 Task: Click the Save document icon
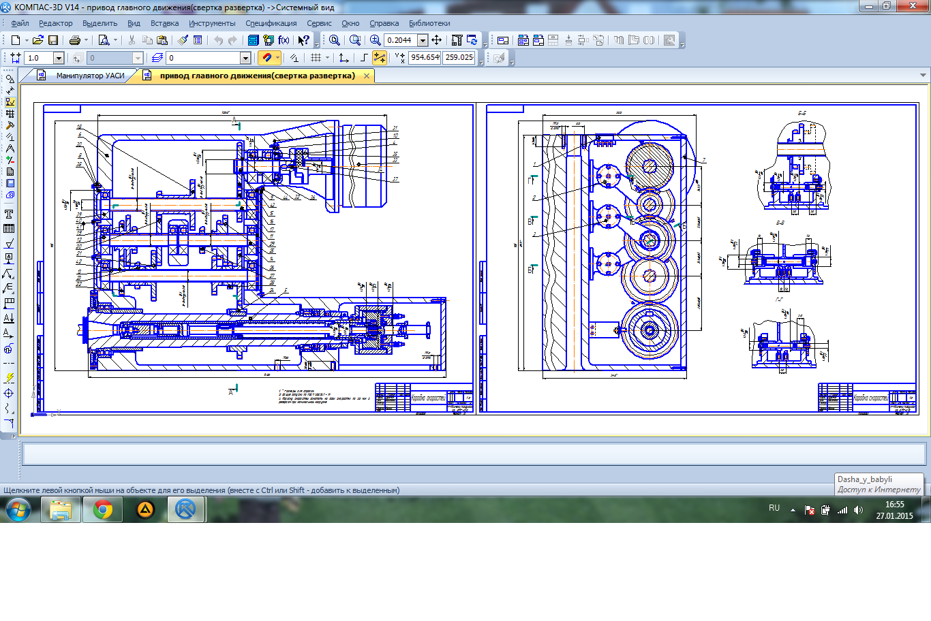click(53, 40)
